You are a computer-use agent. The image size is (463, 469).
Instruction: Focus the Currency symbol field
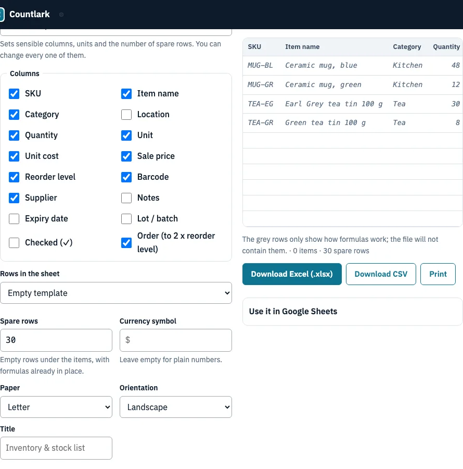click(176, 340)
